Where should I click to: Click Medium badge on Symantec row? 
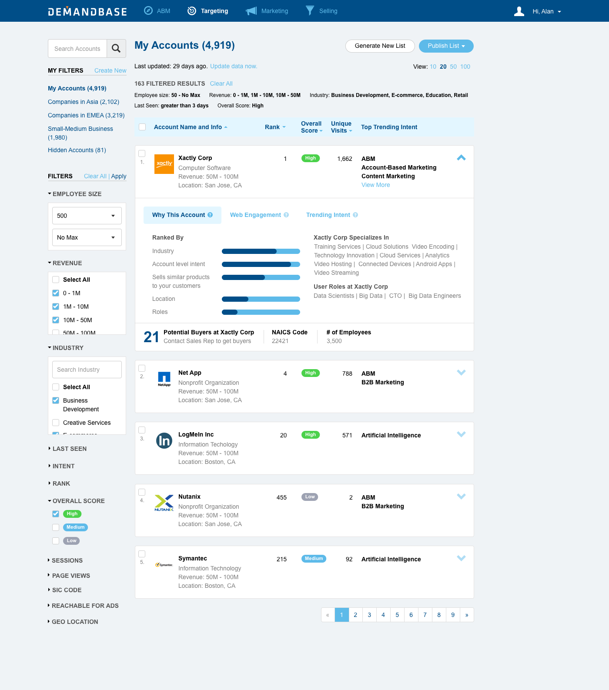click(314, 559)
